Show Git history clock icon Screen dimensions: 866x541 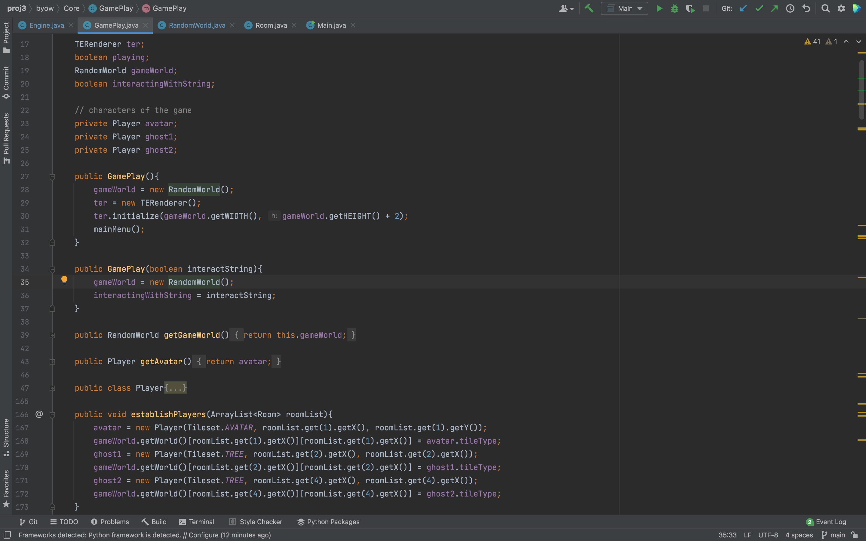790,8
